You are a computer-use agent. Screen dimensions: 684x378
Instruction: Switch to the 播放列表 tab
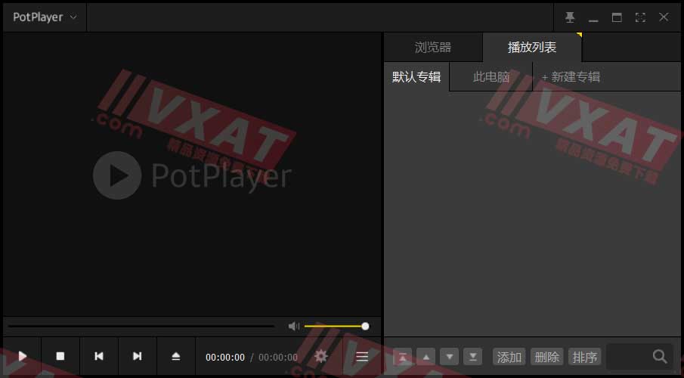[x=532, y=47]
